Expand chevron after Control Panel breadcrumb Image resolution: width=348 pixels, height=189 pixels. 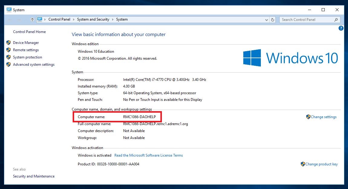coord(74,20)
